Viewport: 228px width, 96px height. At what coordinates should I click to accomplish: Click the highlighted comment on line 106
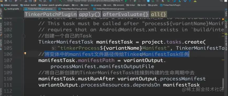click(x=114, y=54)
